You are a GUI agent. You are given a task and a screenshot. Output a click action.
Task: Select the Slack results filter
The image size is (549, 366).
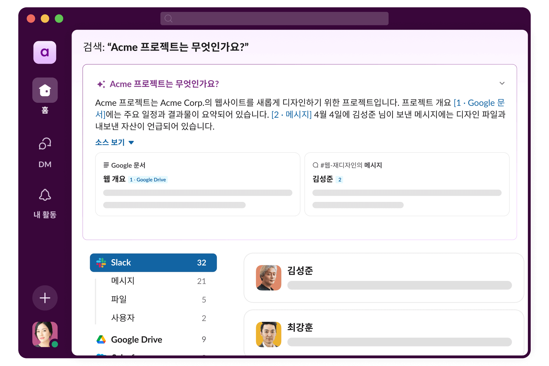[x=153, y=263]
